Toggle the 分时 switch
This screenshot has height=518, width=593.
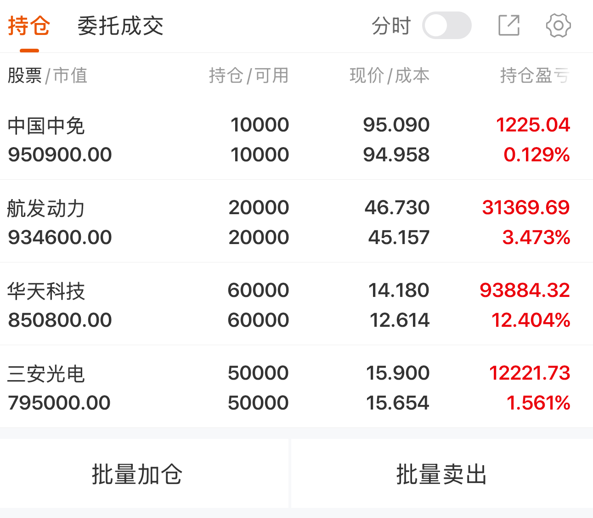[x=446, y=25]
